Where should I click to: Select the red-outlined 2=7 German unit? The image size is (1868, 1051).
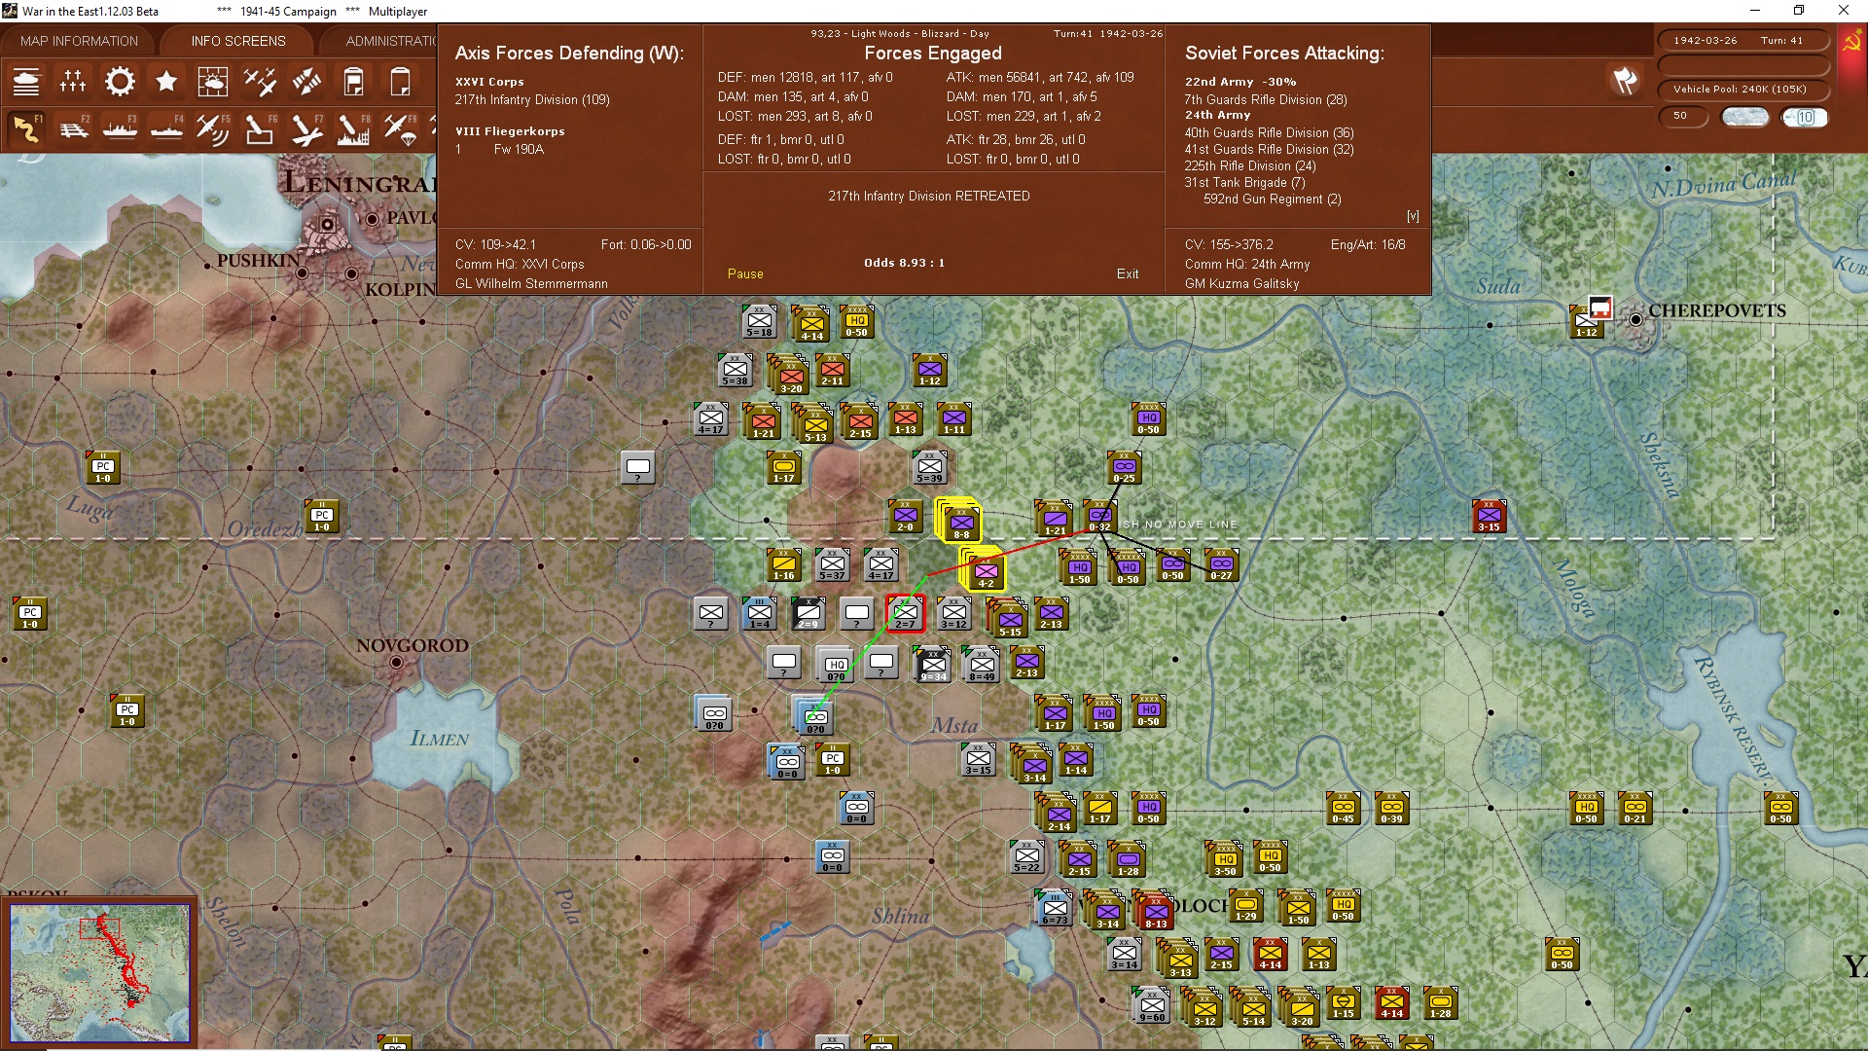[906, 614]
